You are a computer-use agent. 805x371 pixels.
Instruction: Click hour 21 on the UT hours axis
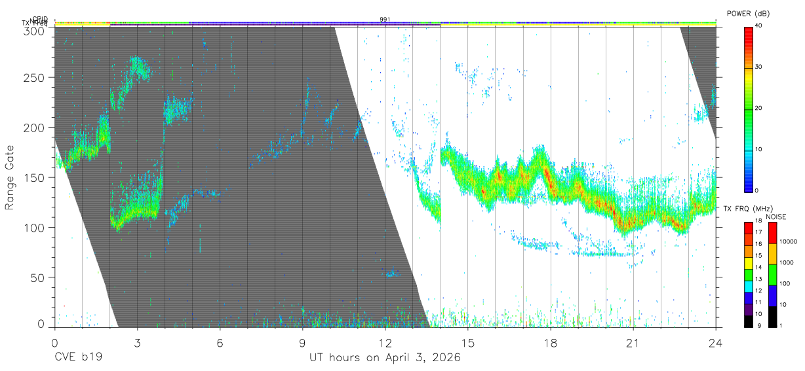click(x=633, y=342)
